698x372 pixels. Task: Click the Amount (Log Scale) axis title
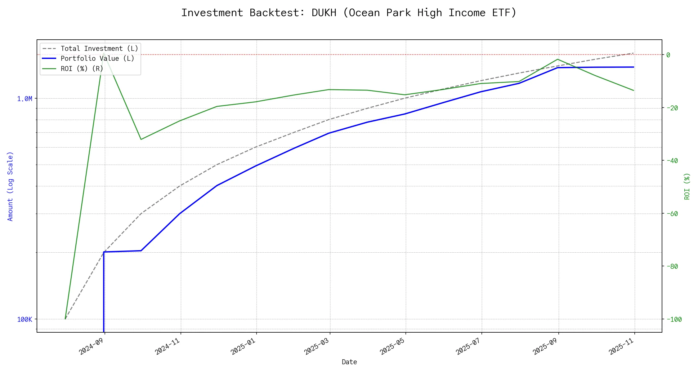coord(10,186)
